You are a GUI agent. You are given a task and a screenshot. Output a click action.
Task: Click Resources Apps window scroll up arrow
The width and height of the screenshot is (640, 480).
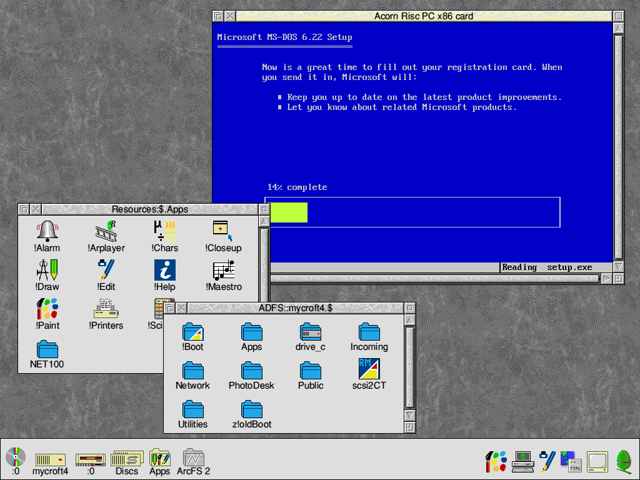click(x=264, y=221)
